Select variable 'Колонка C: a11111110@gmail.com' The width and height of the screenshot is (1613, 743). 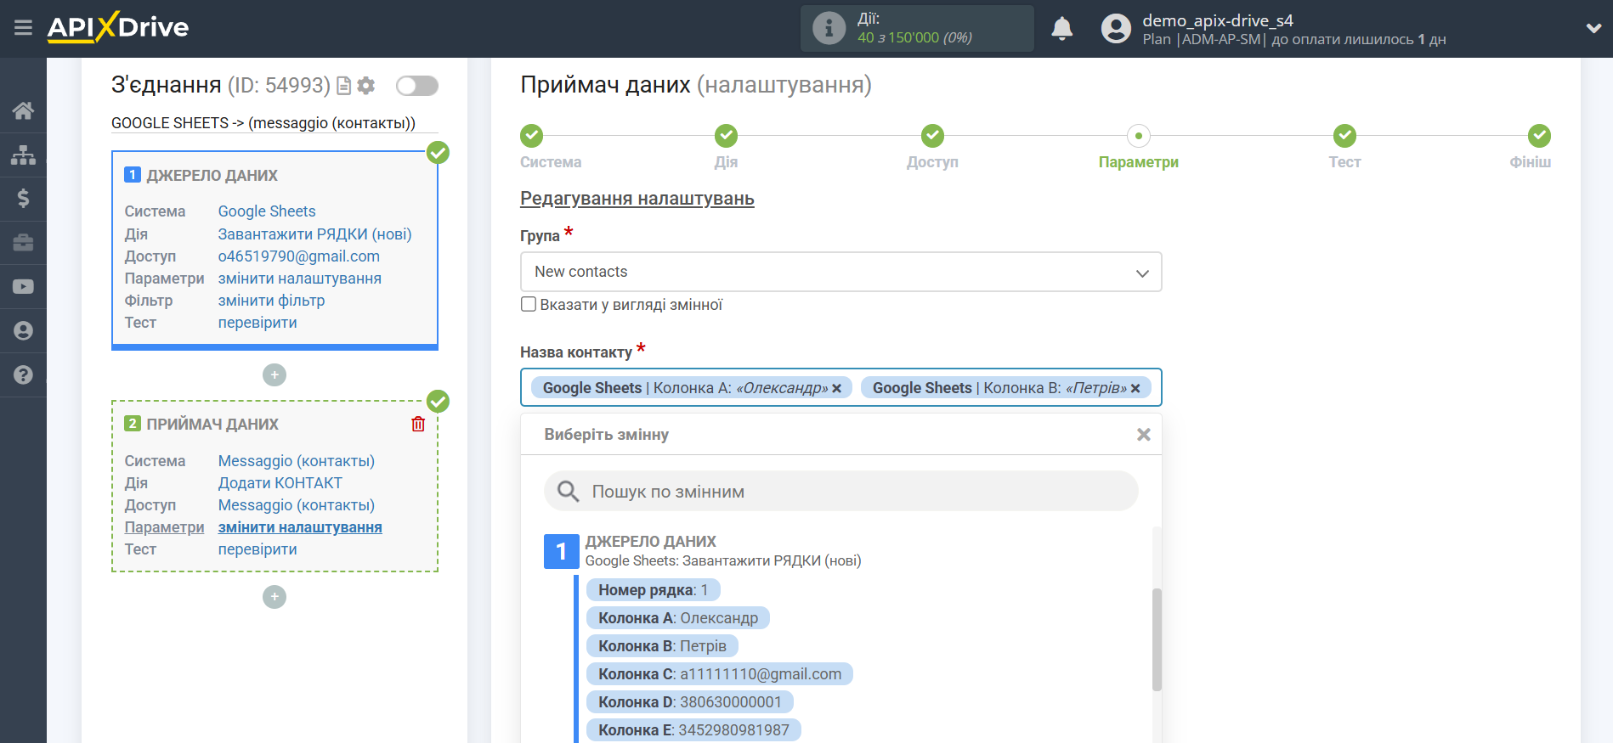pyautogui.click(x=720, y=674)
